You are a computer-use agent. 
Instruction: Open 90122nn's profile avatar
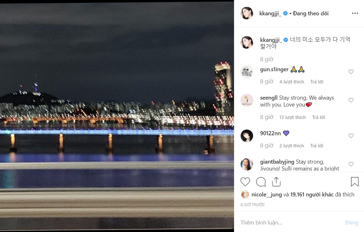247,136
